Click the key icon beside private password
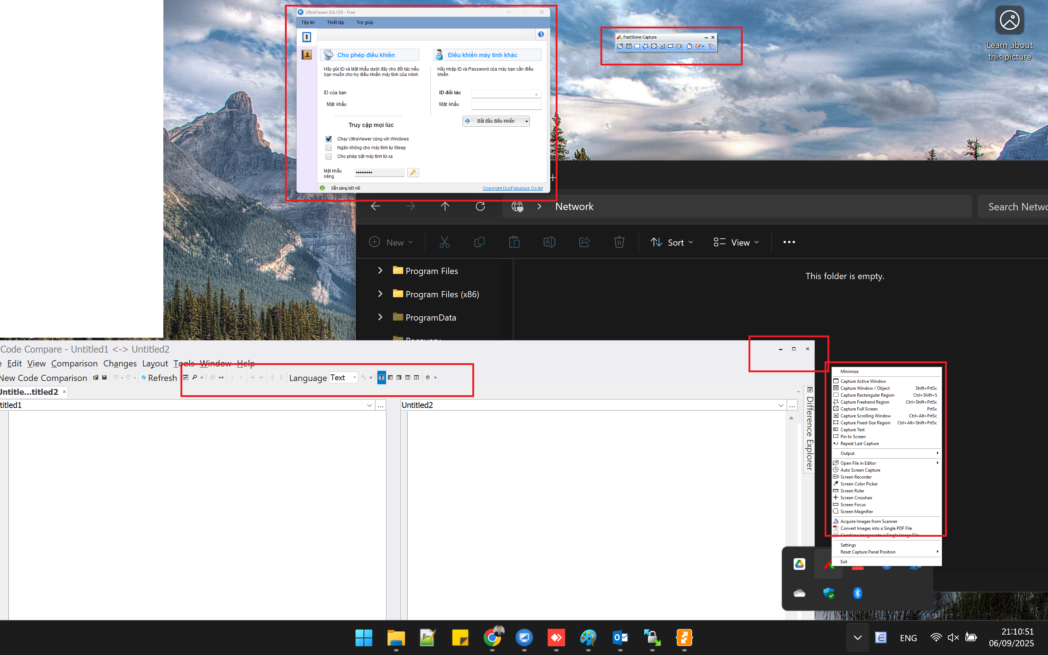Viewport: 1048px width, 655px height. click(x=413, y=172)
